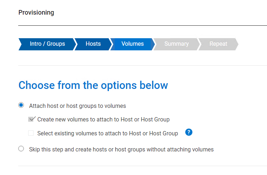The width and height of the screenshot is (267, 175).
Task: Go to the Intro / Groups step
Action: [47, 44]
